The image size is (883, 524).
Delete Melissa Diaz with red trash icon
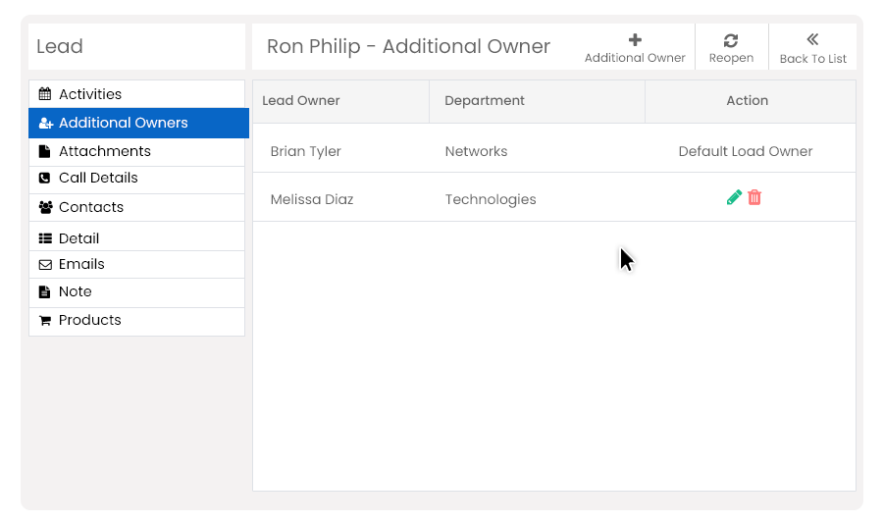[x=754, y=198]
